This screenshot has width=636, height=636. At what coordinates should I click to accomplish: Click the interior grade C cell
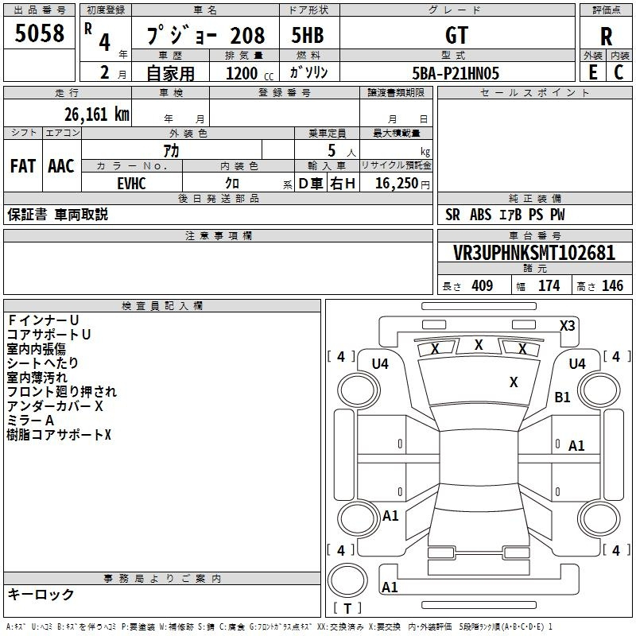619,72
